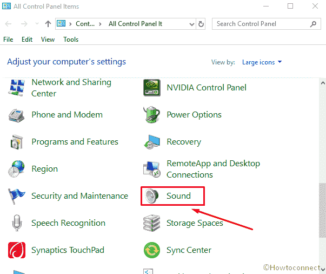
Task: Open the Programs and Features icon
Action: (x=16, y=142)
